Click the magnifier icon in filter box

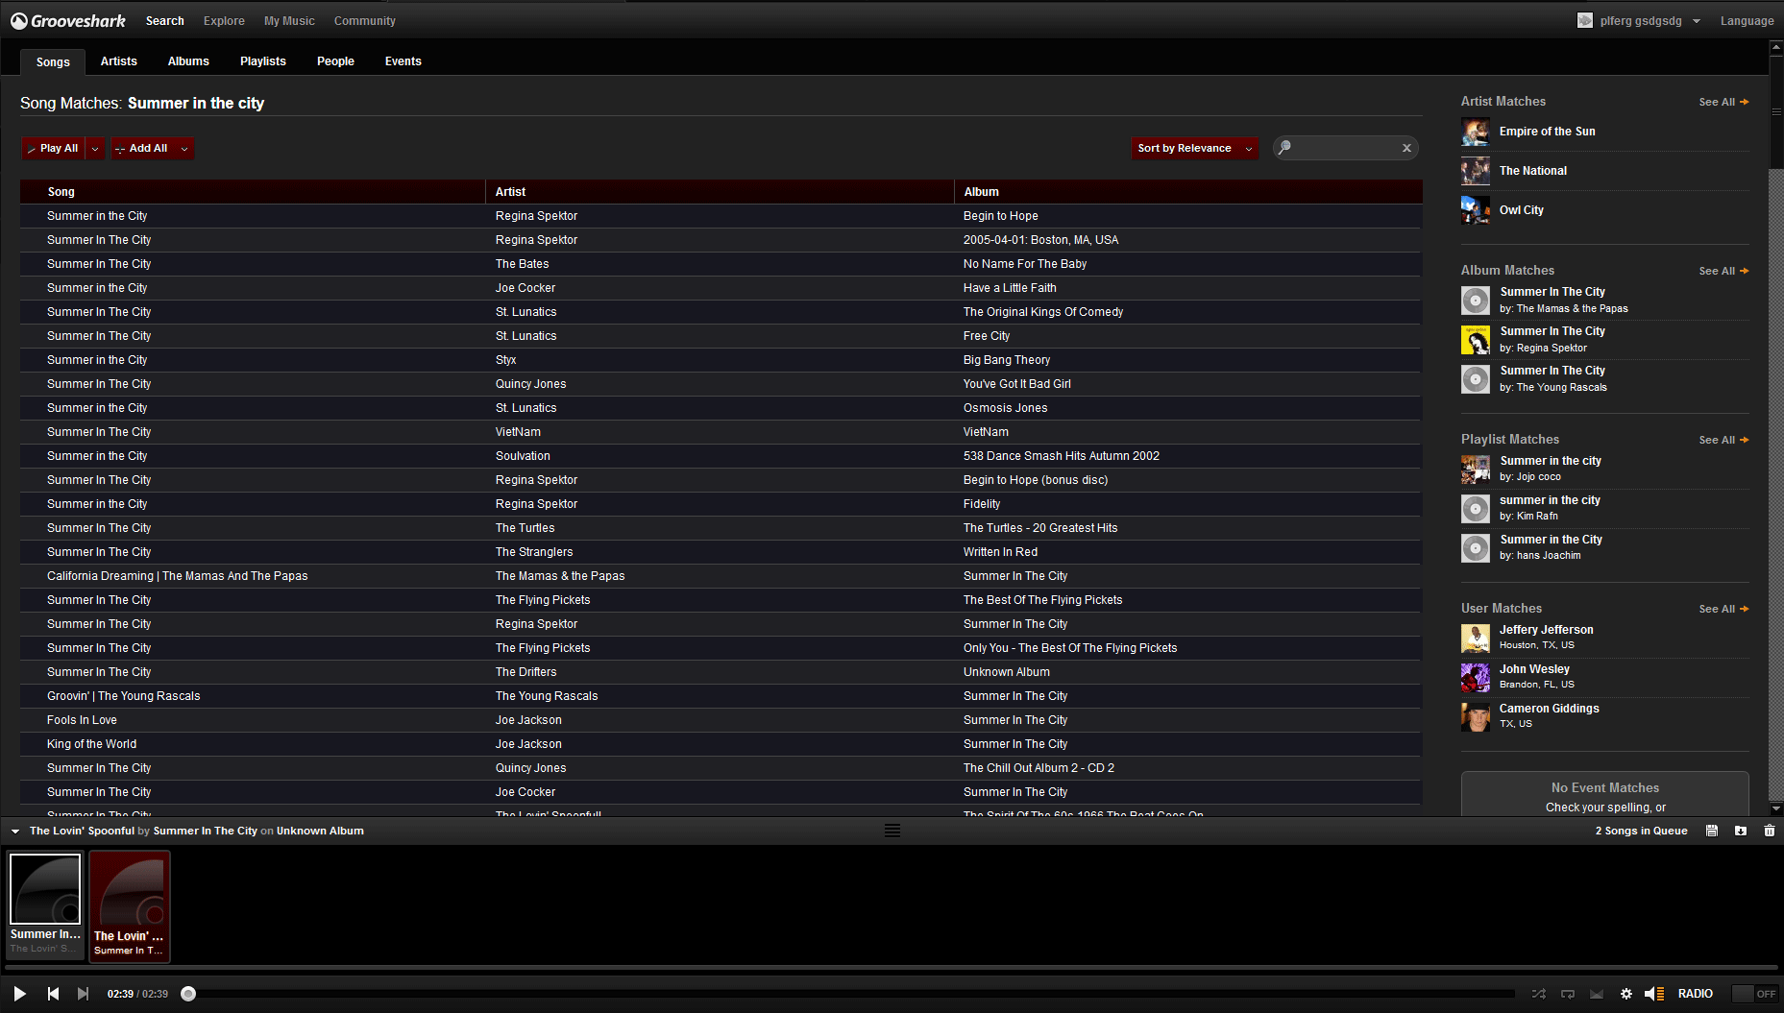(1284, 147)
